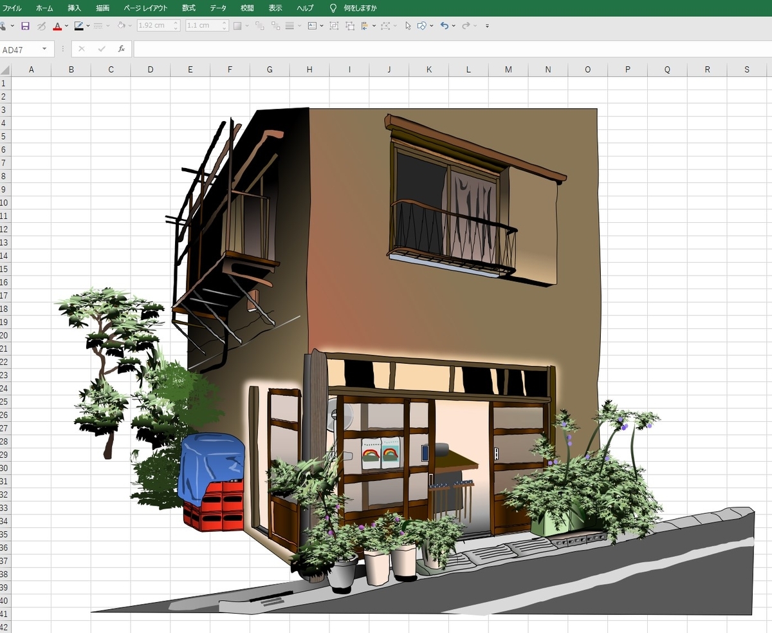Undo the last action
This screenshot has width=772, height=633.
point(444,26)
